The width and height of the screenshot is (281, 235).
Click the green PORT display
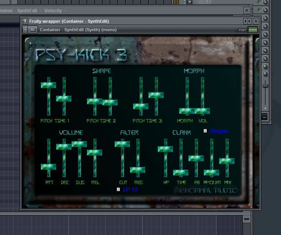point(253,30)
